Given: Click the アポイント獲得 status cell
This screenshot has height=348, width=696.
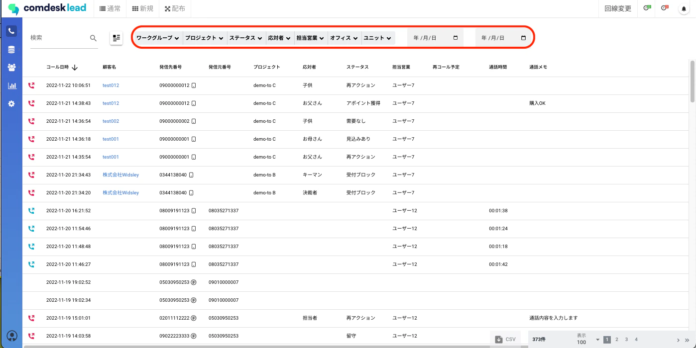Looking at the screenshot, I should [363, 103].
